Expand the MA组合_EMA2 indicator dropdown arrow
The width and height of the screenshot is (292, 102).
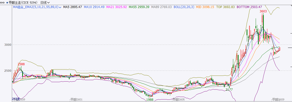[60, 7]
